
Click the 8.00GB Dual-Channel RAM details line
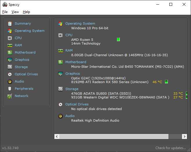point(120,55)
